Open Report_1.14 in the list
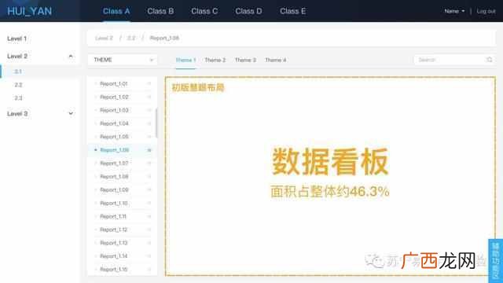The width and height of the screenshot is (503, 283). tap(113, 256)
